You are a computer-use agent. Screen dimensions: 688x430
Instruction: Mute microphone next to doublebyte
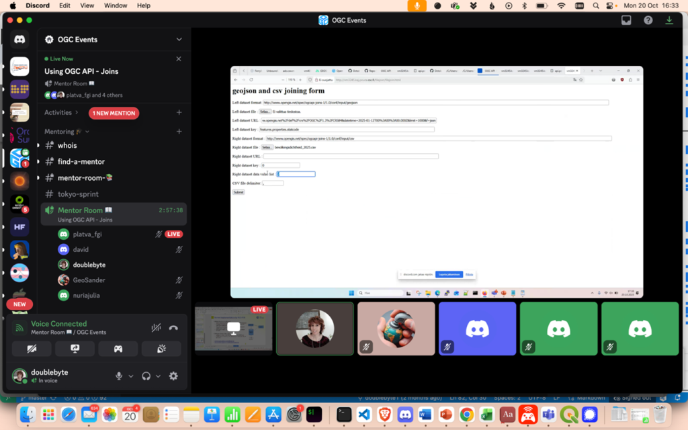click(x=119, y=376)
